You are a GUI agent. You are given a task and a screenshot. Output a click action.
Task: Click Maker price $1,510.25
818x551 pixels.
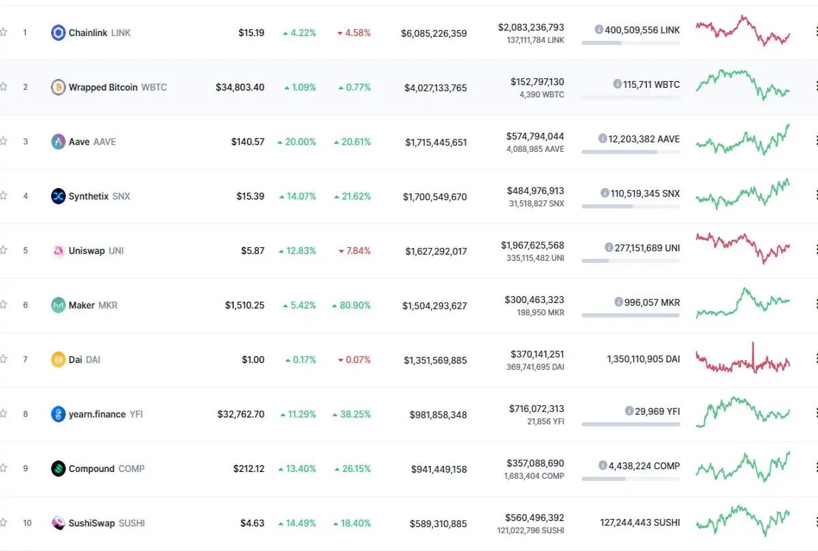[x=245, y=305]
